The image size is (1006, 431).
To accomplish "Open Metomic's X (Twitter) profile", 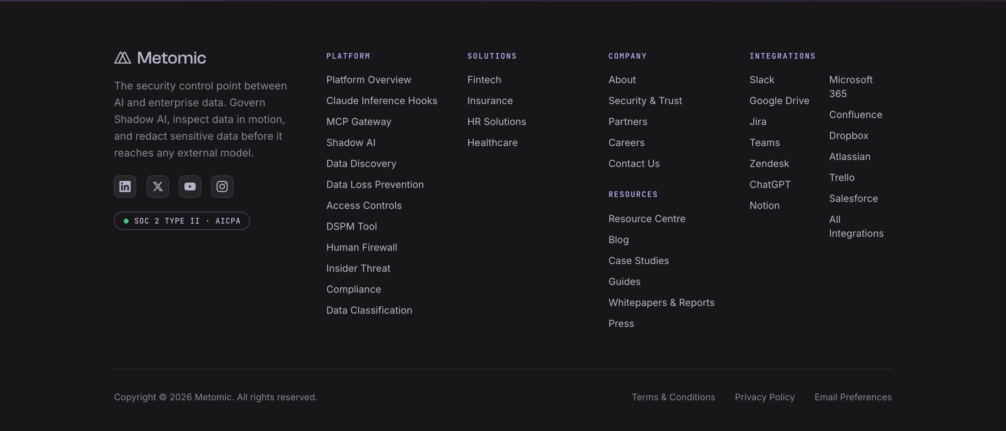I will 158,187.
